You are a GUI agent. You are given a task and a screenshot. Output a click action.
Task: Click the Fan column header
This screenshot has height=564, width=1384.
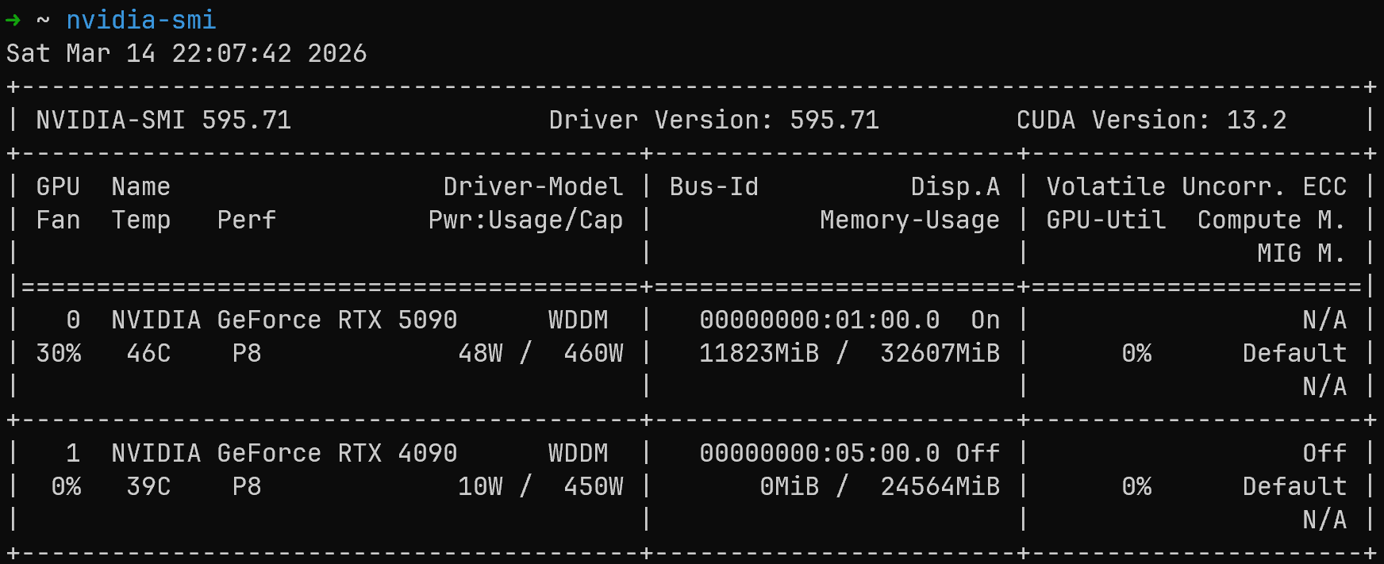58,220
